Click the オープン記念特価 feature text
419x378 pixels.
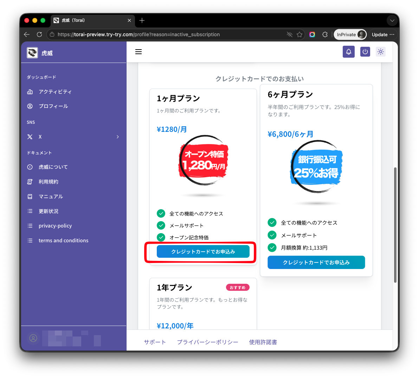click(x=189, y=237)
